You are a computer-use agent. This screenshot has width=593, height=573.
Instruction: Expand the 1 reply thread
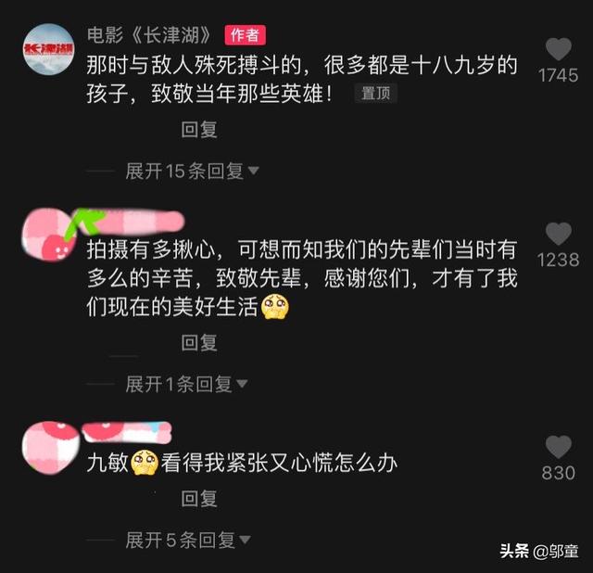pos(186,384)
